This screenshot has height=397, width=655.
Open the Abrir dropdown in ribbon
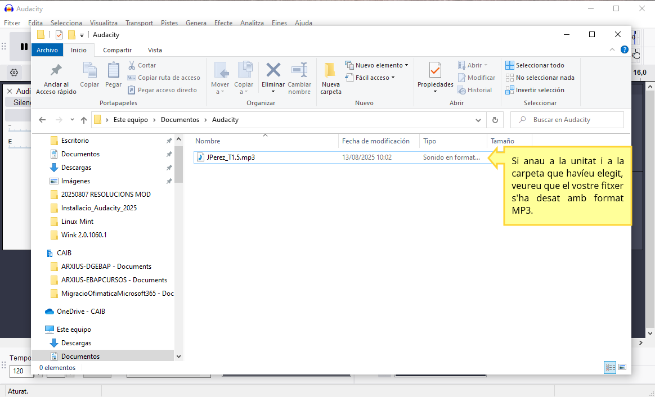click(x=473, y=65)
